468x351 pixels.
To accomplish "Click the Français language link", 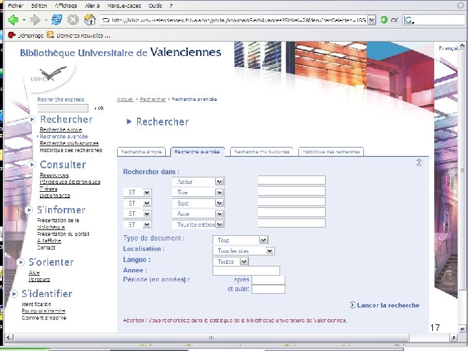I will (448, 48).
